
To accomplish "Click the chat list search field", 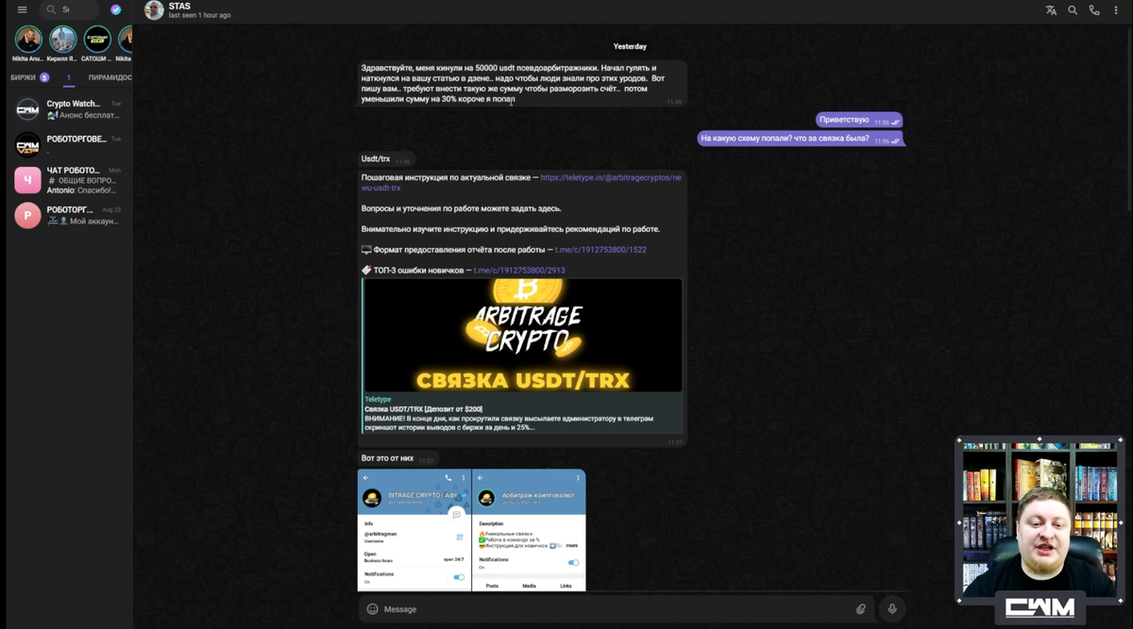I will coord(70,9).
